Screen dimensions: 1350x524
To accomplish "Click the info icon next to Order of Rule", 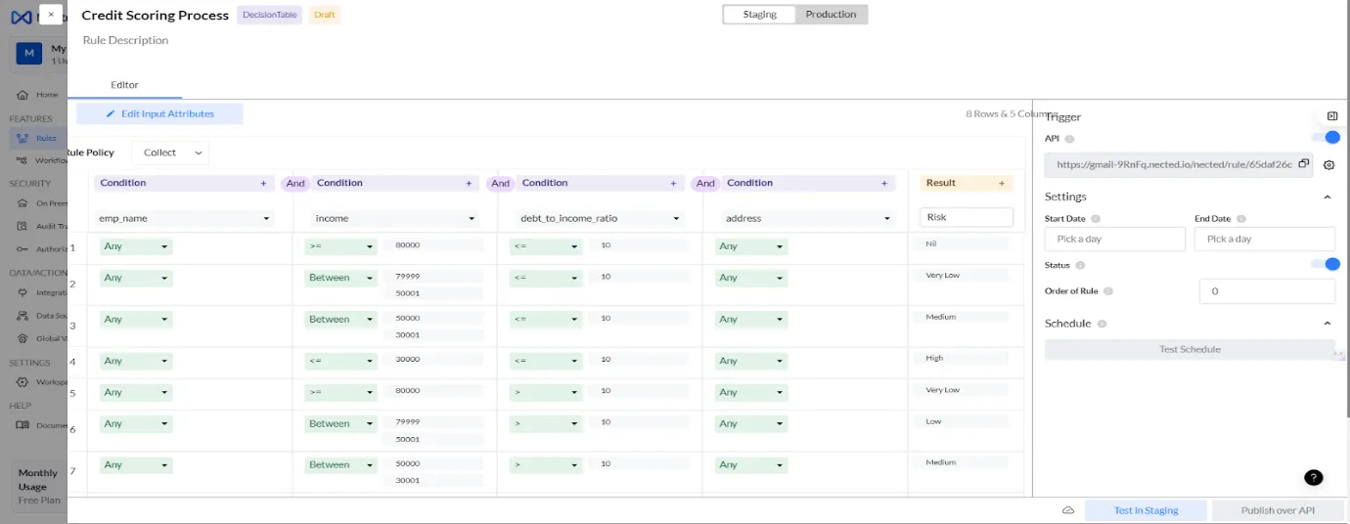I will click(1108, 291).
